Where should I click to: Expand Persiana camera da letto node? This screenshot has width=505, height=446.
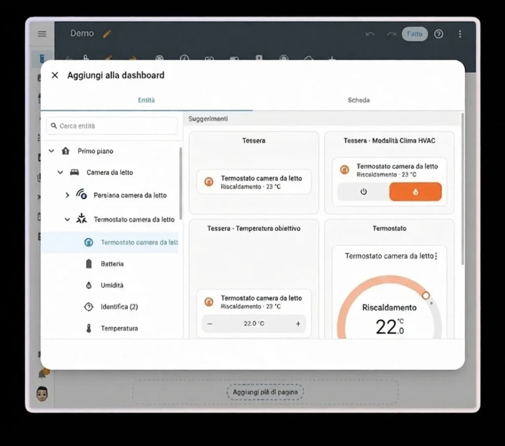pos(67,195)
